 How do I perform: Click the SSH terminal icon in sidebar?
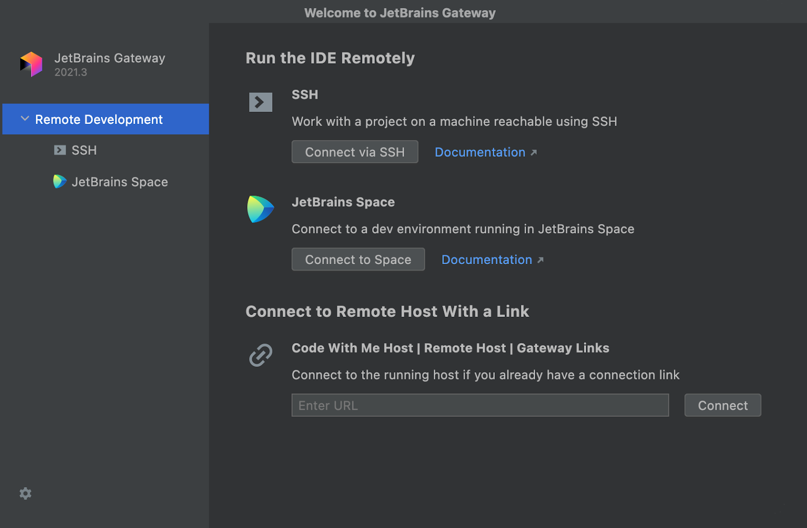[60, 150]
